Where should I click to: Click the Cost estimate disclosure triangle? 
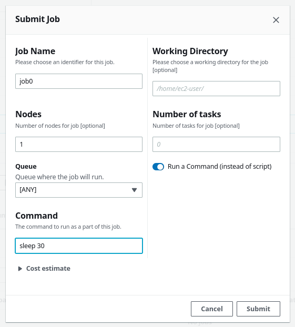pos(20,269)
